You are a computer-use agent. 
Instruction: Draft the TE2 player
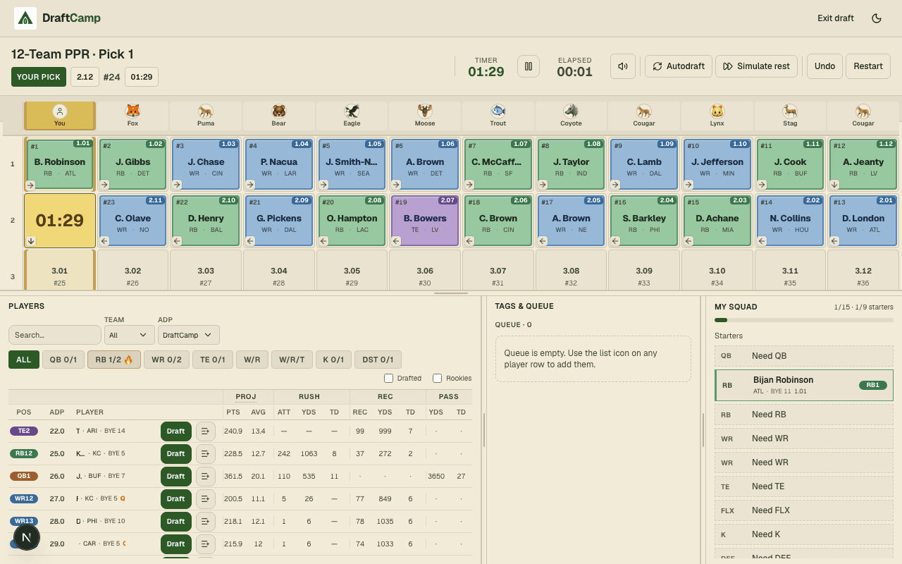coord(176,431)
